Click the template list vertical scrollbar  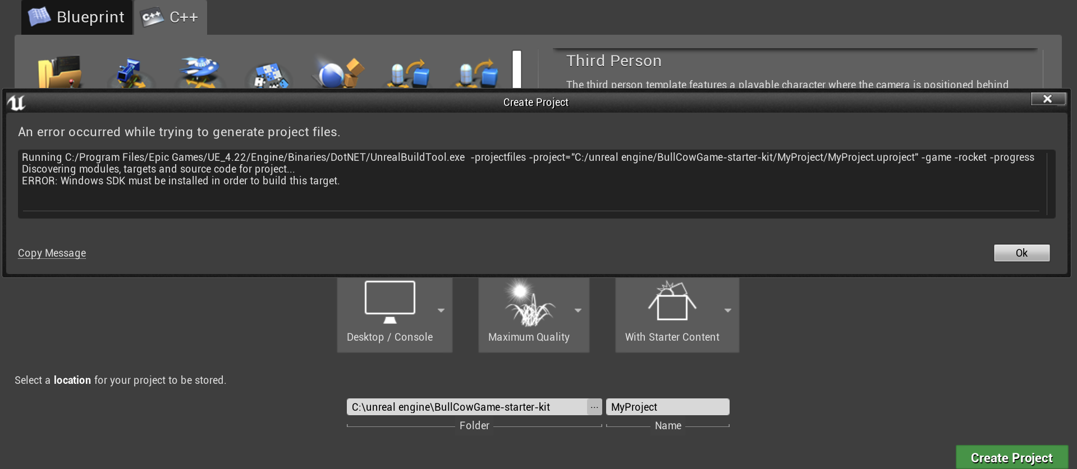[x=517, y=69]
